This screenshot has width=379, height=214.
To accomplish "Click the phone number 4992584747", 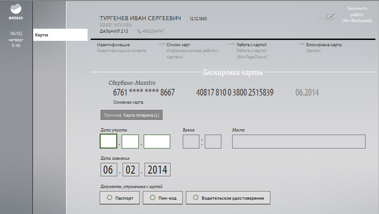I will (153, 31).
